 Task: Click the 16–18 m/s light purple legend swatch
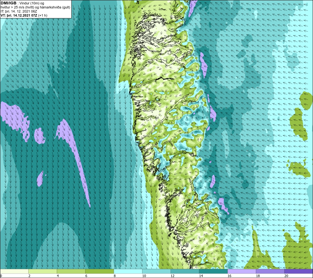[x=242, y=271]
